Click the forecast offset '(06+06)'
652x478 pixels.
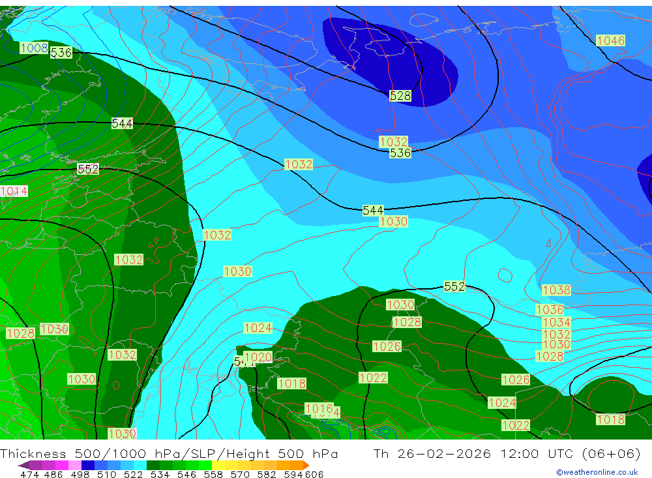pyautogui.click(x=611, y=453)
